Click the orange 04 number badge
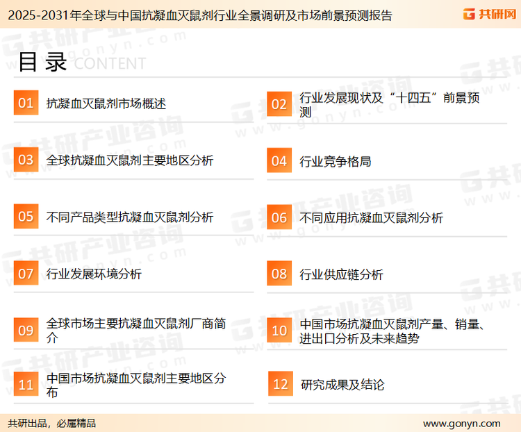This screenshot has width=521, height=432. click(x=279, y=160)
